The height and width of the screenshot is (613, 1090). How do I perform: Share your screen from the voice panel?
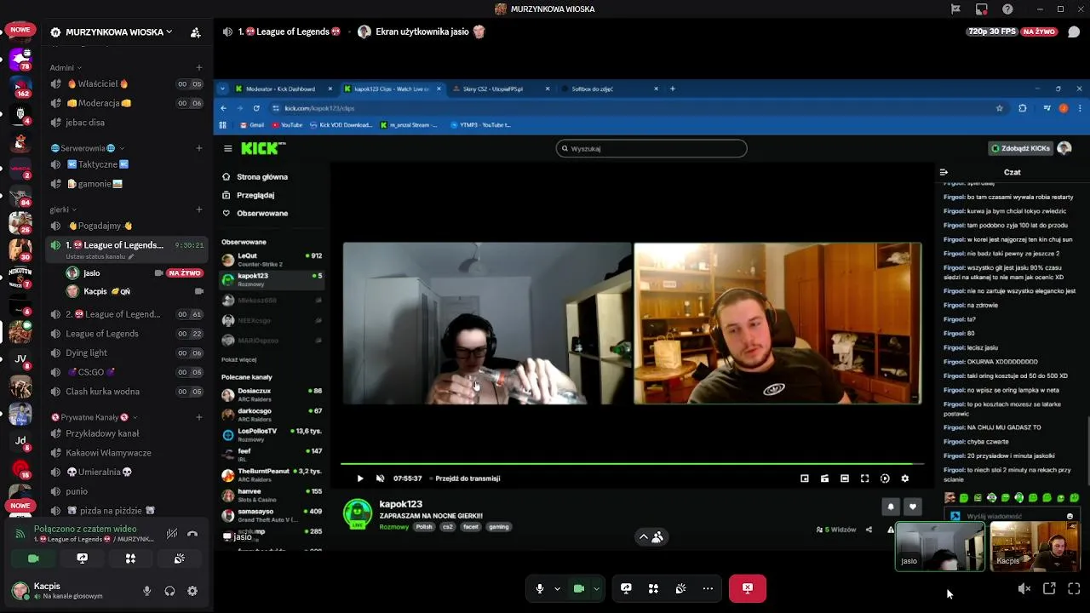(x=82, y=559)
